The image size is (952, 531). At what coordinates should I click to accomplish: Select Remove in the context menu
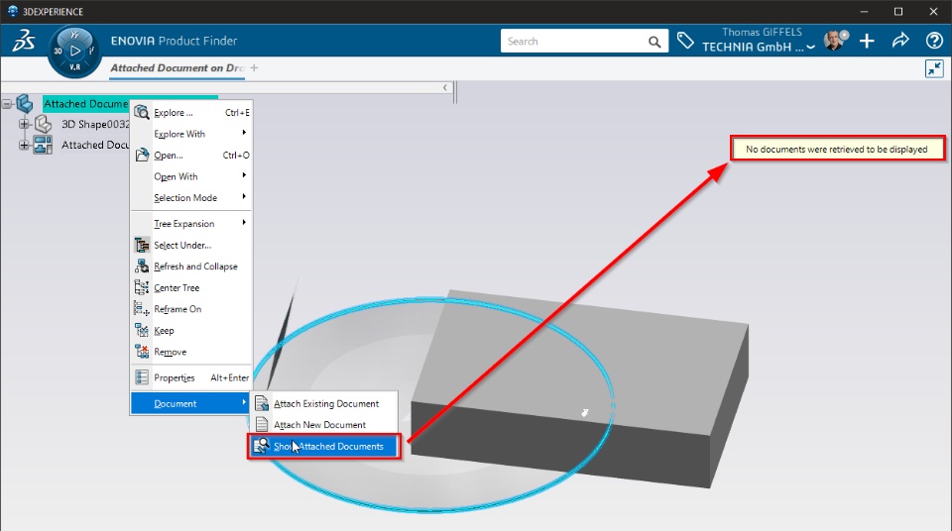coord(191,352)
